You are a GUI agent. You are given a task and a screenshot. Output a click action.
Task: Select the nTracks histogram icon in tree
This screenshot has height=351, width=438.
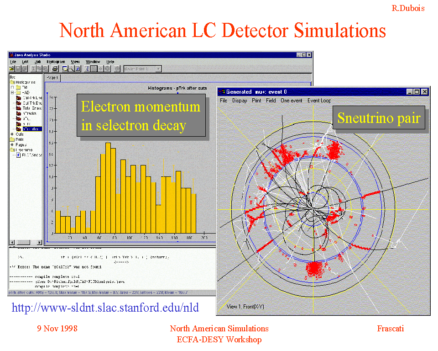[19, 113]
